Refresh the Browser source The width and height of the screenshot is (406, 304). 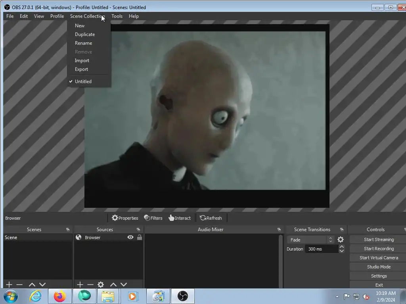211,218
